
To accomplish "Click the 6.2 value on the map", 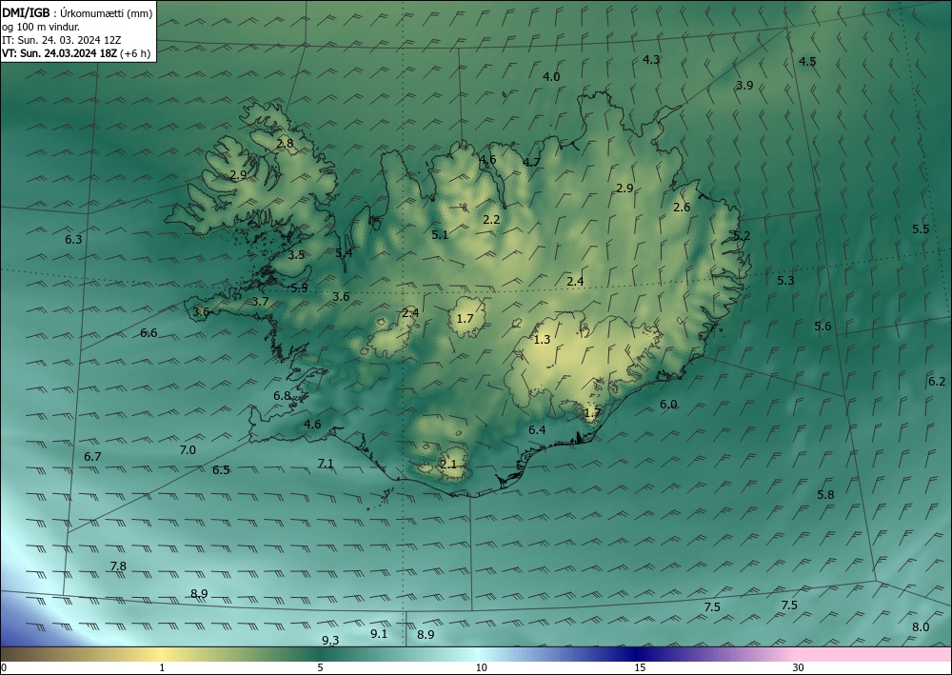I will (x=936, y=381).
